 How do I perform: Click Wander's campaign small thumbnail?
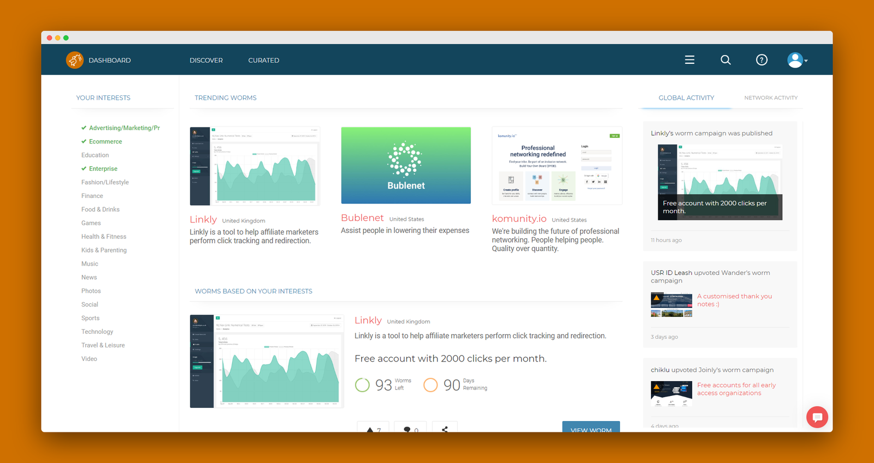pyautogui.click(x=671, y=305)
